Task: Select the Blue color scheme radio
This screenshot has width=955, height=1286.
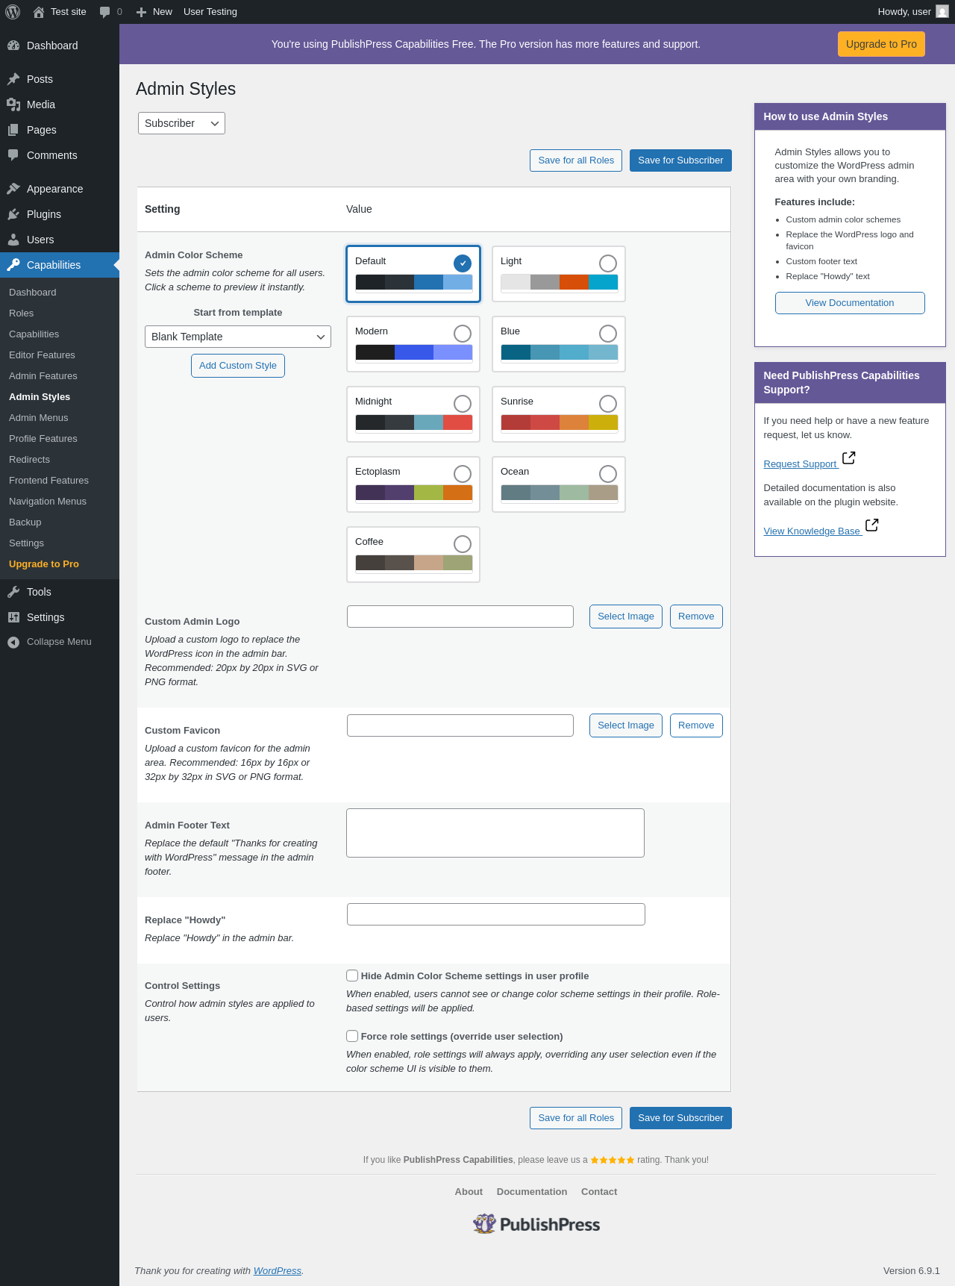Action: coord(608,334)
